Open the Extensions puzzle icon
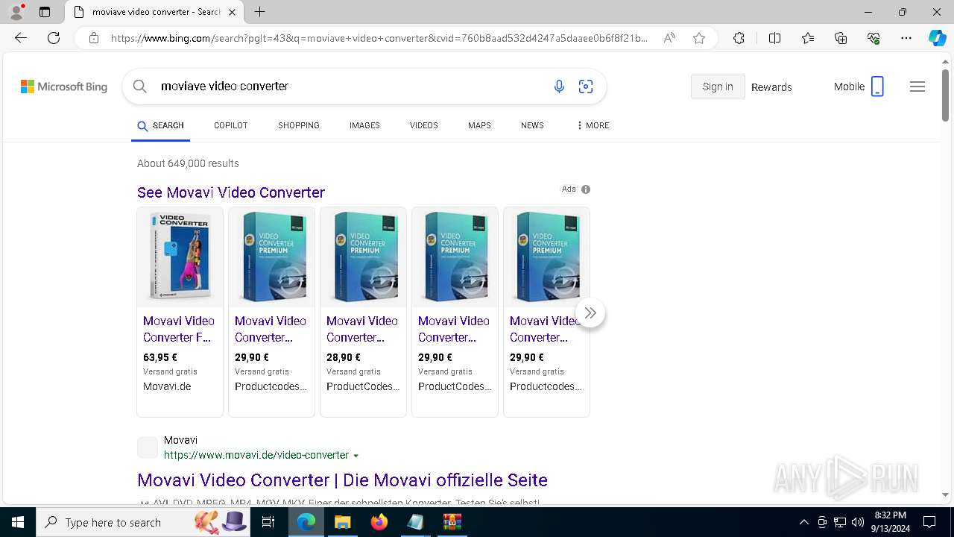 pyautogui.click(x=739, y=38)
